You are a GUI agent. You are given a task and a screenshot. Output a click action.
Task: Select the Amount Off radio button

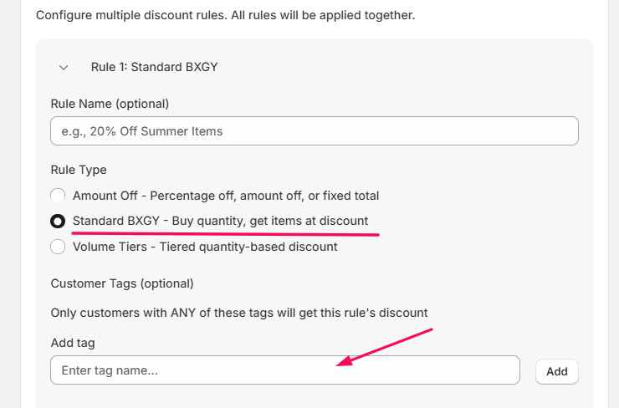click(58, 196)
